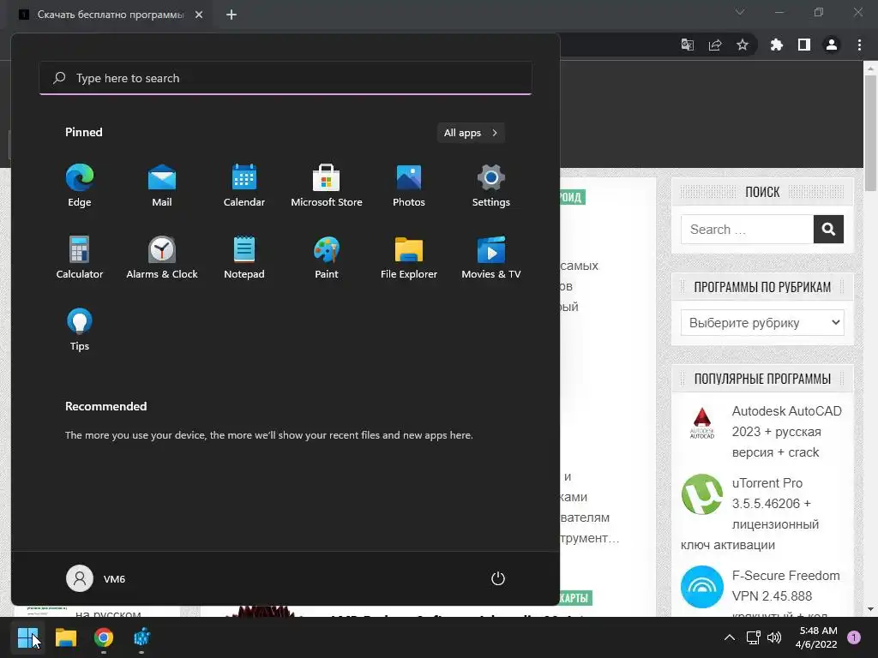Open Autodesk AutoCAD 2023 link
878x658 pixels.
(x=787, y=432)
